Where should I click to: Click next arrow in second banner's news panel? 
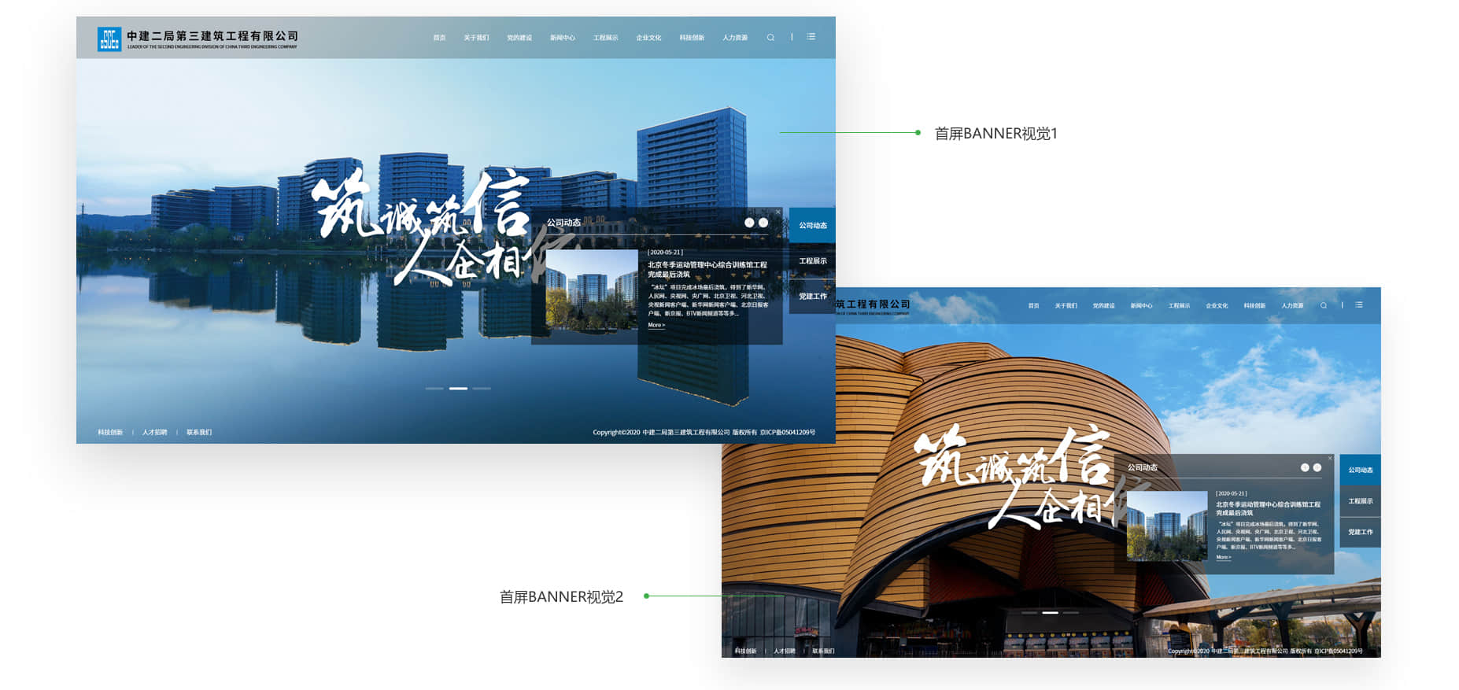pyautogui.click(x=1317, y=467)
